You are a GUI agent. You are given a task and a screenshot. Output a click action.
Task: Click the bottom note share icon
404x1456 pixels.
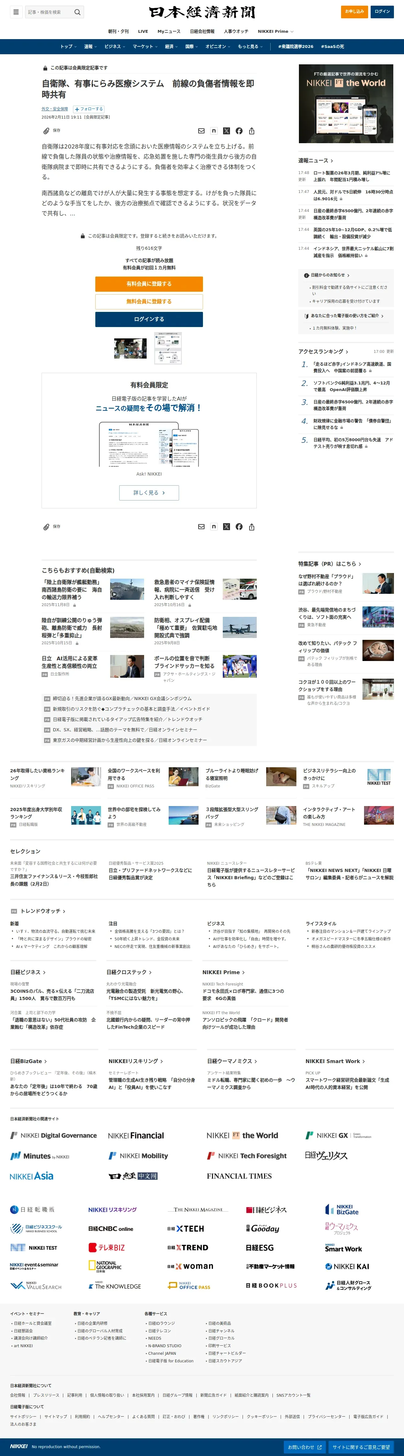pyautogui.click(x=214, y=527)
